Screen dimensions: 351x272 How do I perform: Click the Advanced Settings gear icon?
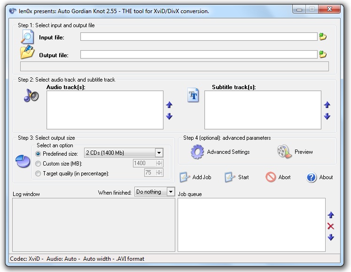pyautogui.click(x=197, y=152)
